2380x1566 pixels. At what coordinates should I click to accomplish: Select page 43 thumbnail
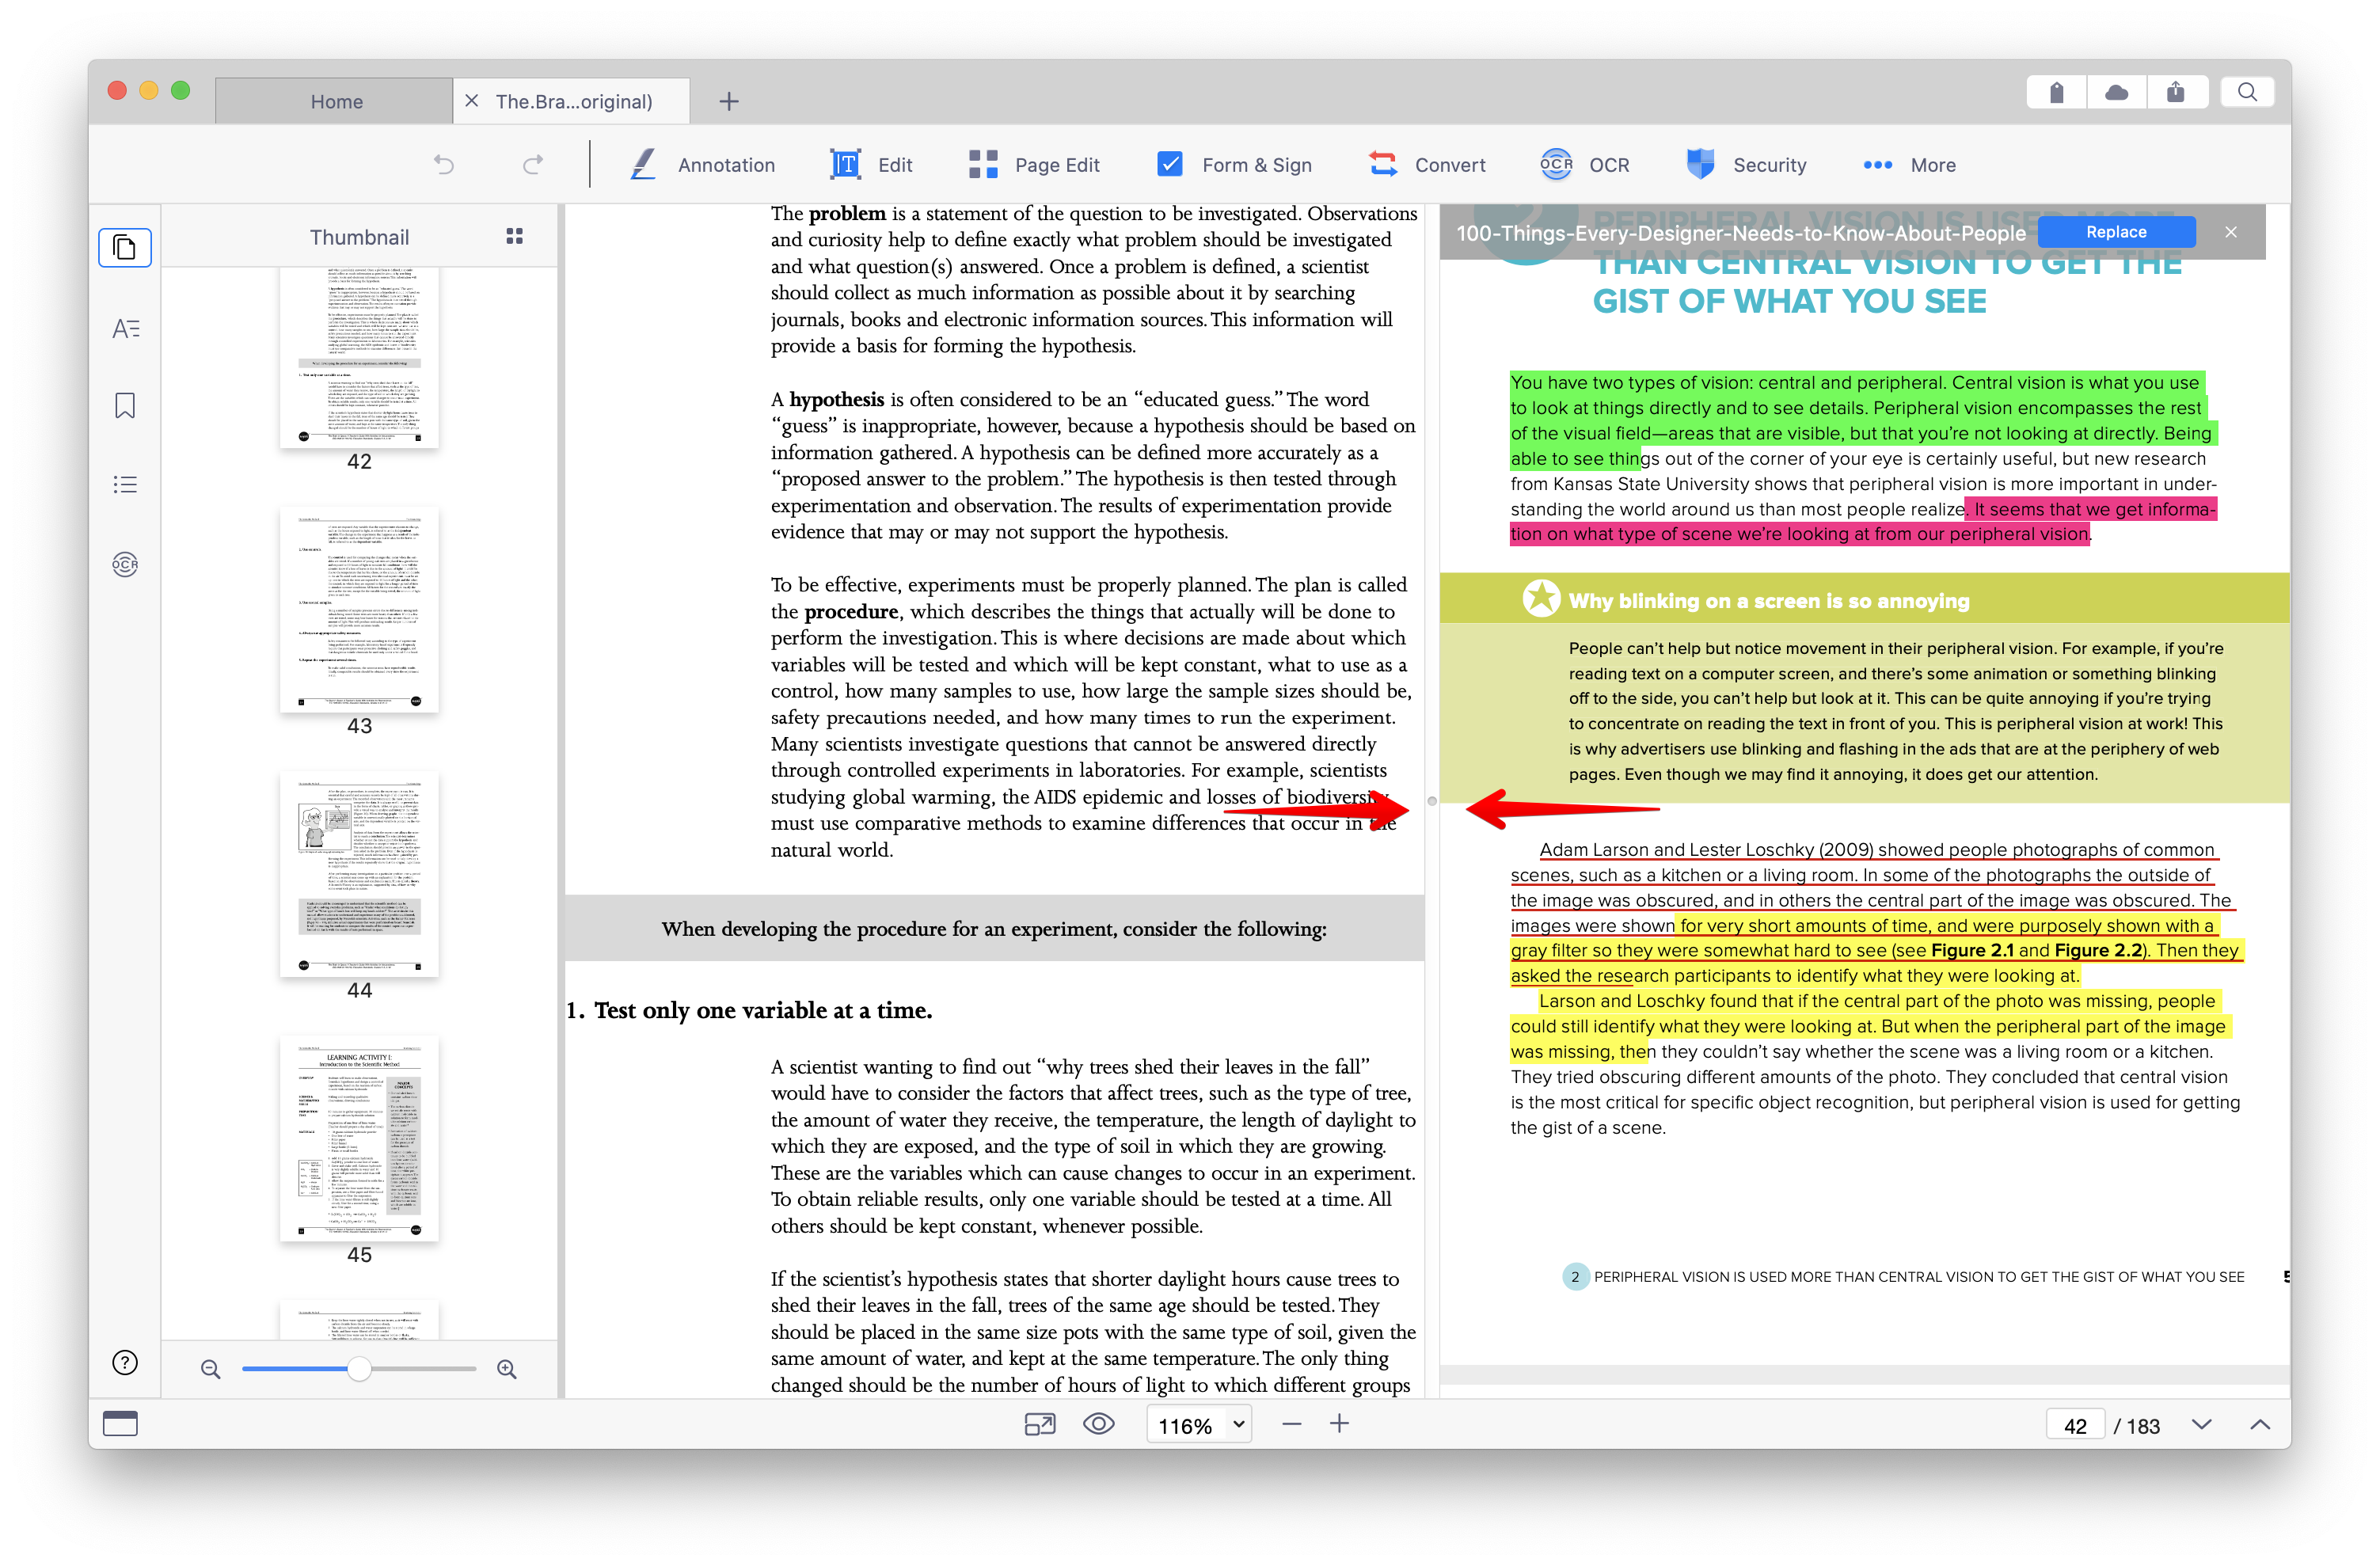359,610
